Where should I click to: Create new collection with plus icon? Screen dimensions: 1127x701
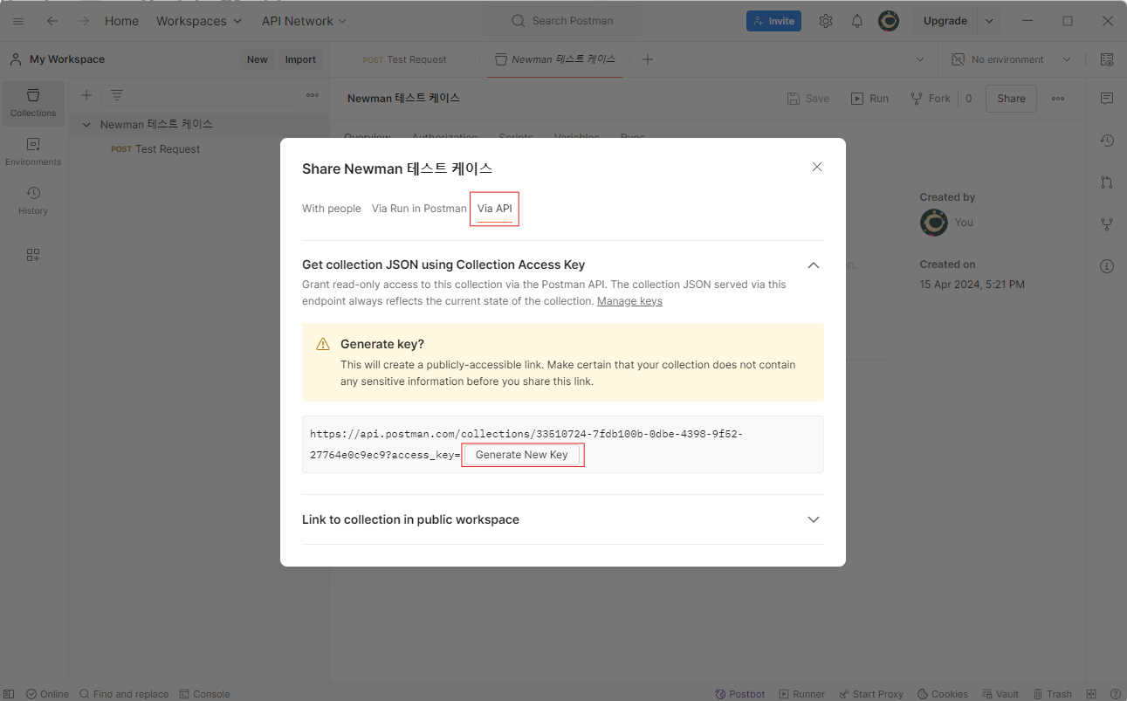point(86,95)
